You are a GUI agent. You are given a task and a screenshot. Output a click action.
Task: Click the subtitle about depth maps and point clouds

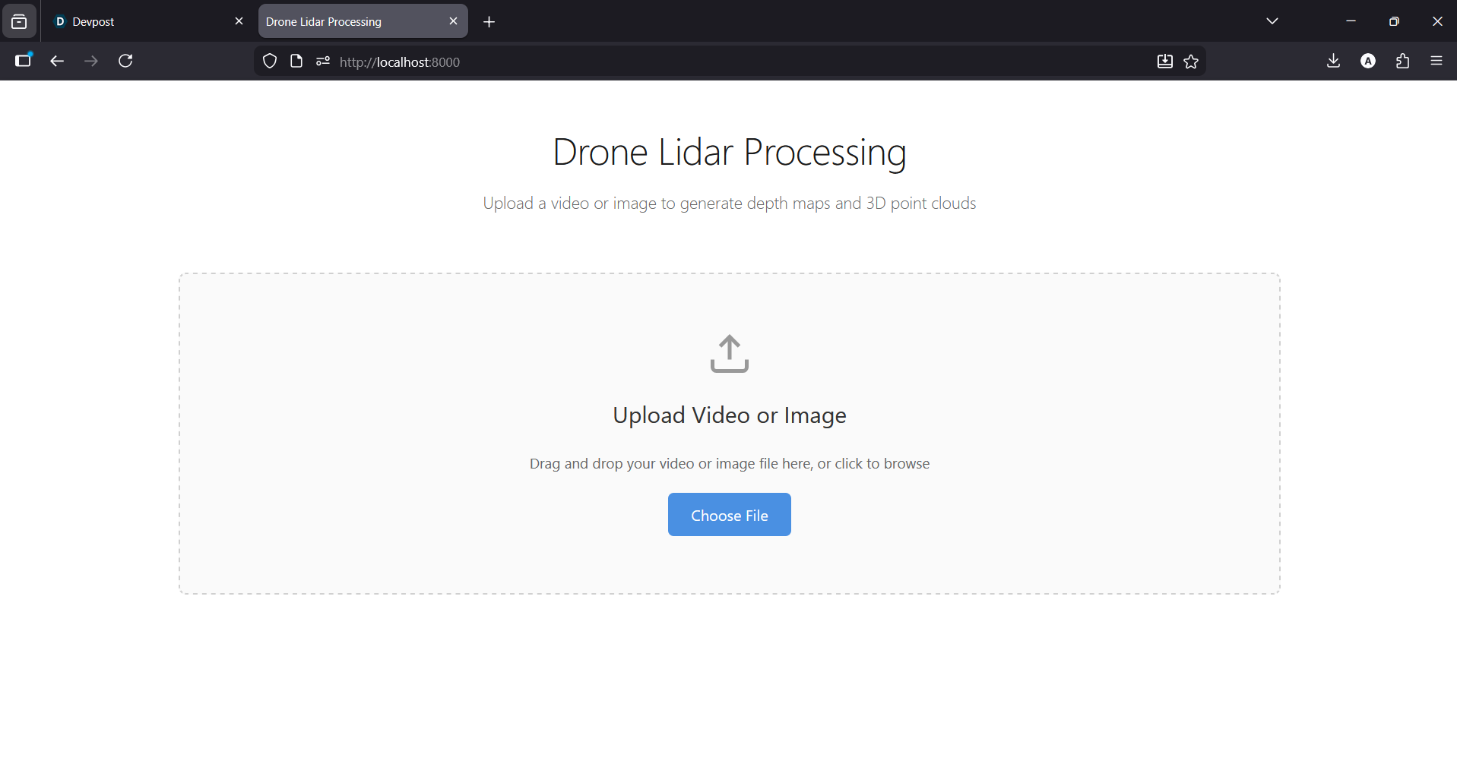click(x=729, y=204)
